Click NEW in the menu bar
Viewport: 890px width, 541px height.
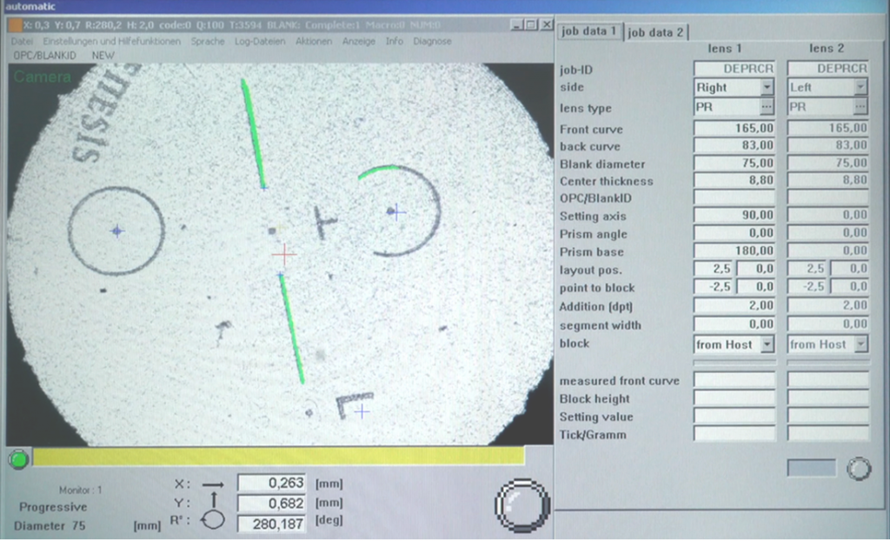[103, 55]
